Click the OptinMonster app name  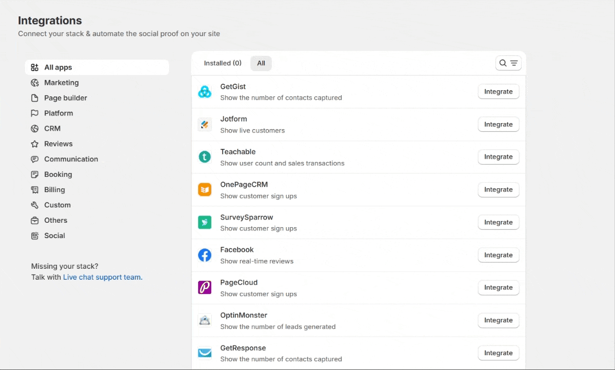coord(243,315)
